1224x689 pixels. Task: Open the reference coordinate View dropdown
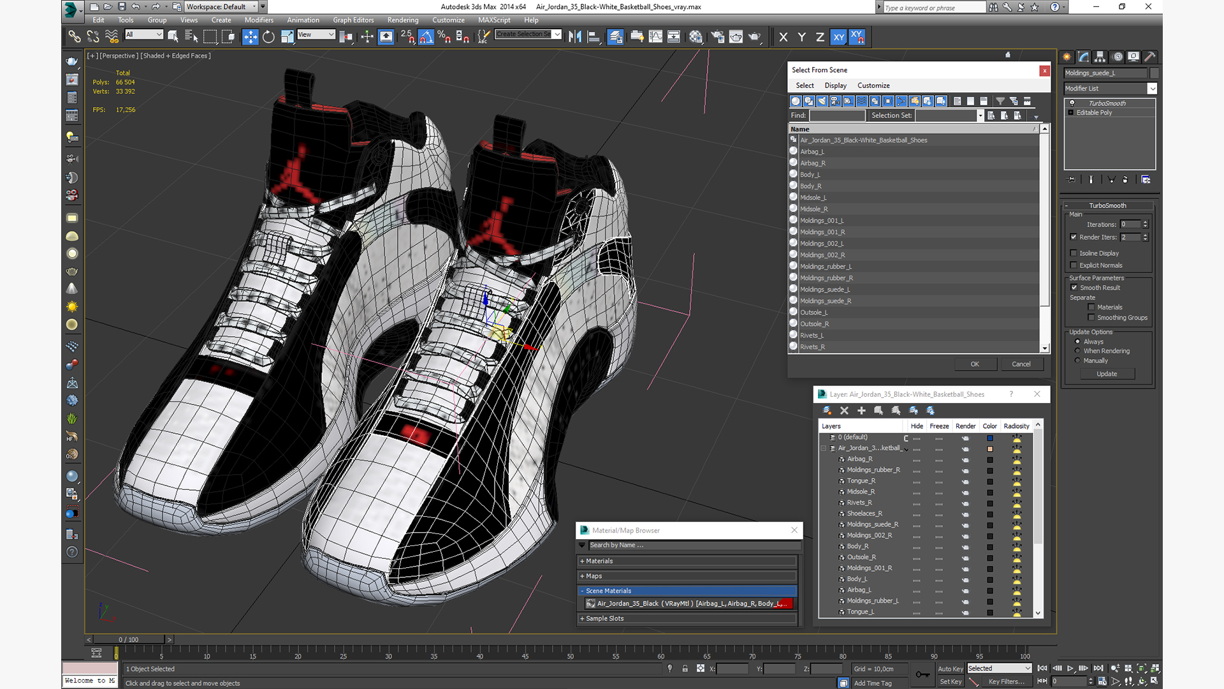tap(316, 34)
